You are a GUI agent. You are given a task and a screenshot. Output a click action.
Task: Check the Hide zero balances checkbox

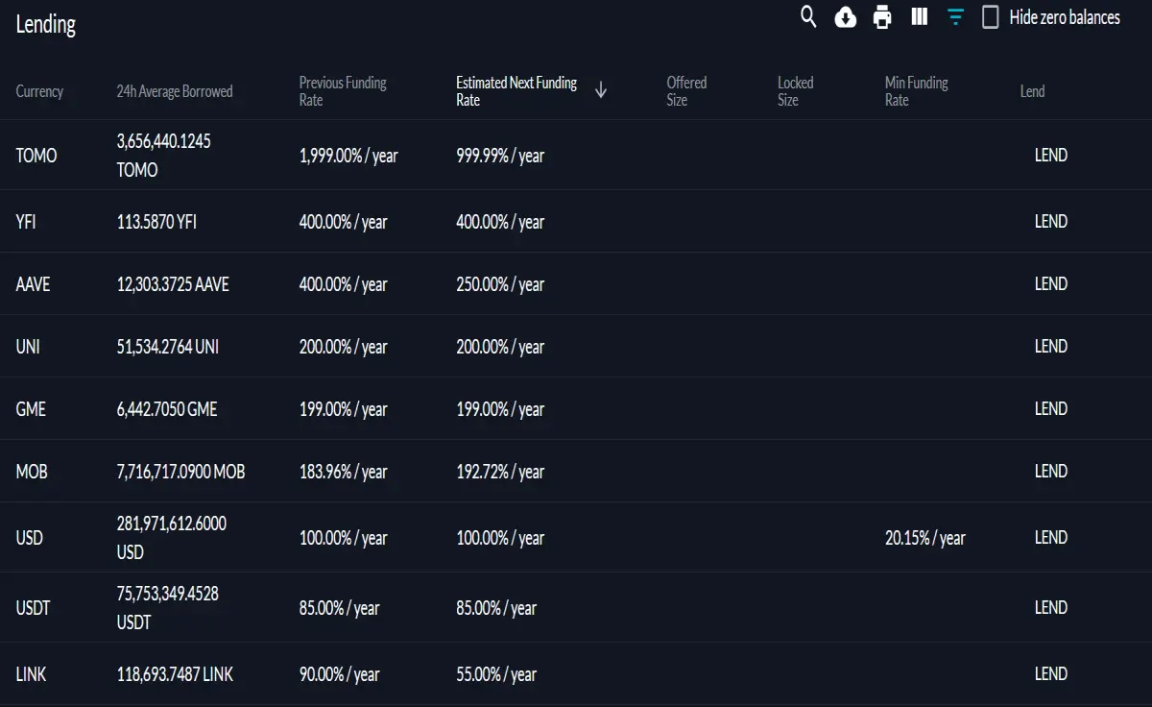(991, 17)
